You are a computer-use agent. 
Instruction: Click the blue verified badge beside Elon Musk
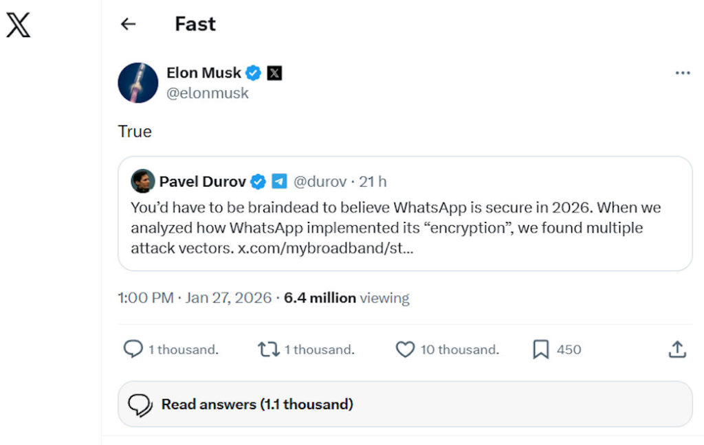pos(254,73)
